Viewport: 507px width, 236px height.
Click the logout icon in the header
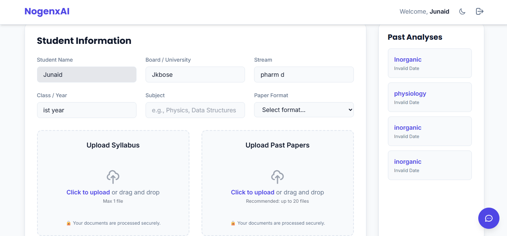tap(479, 11)
